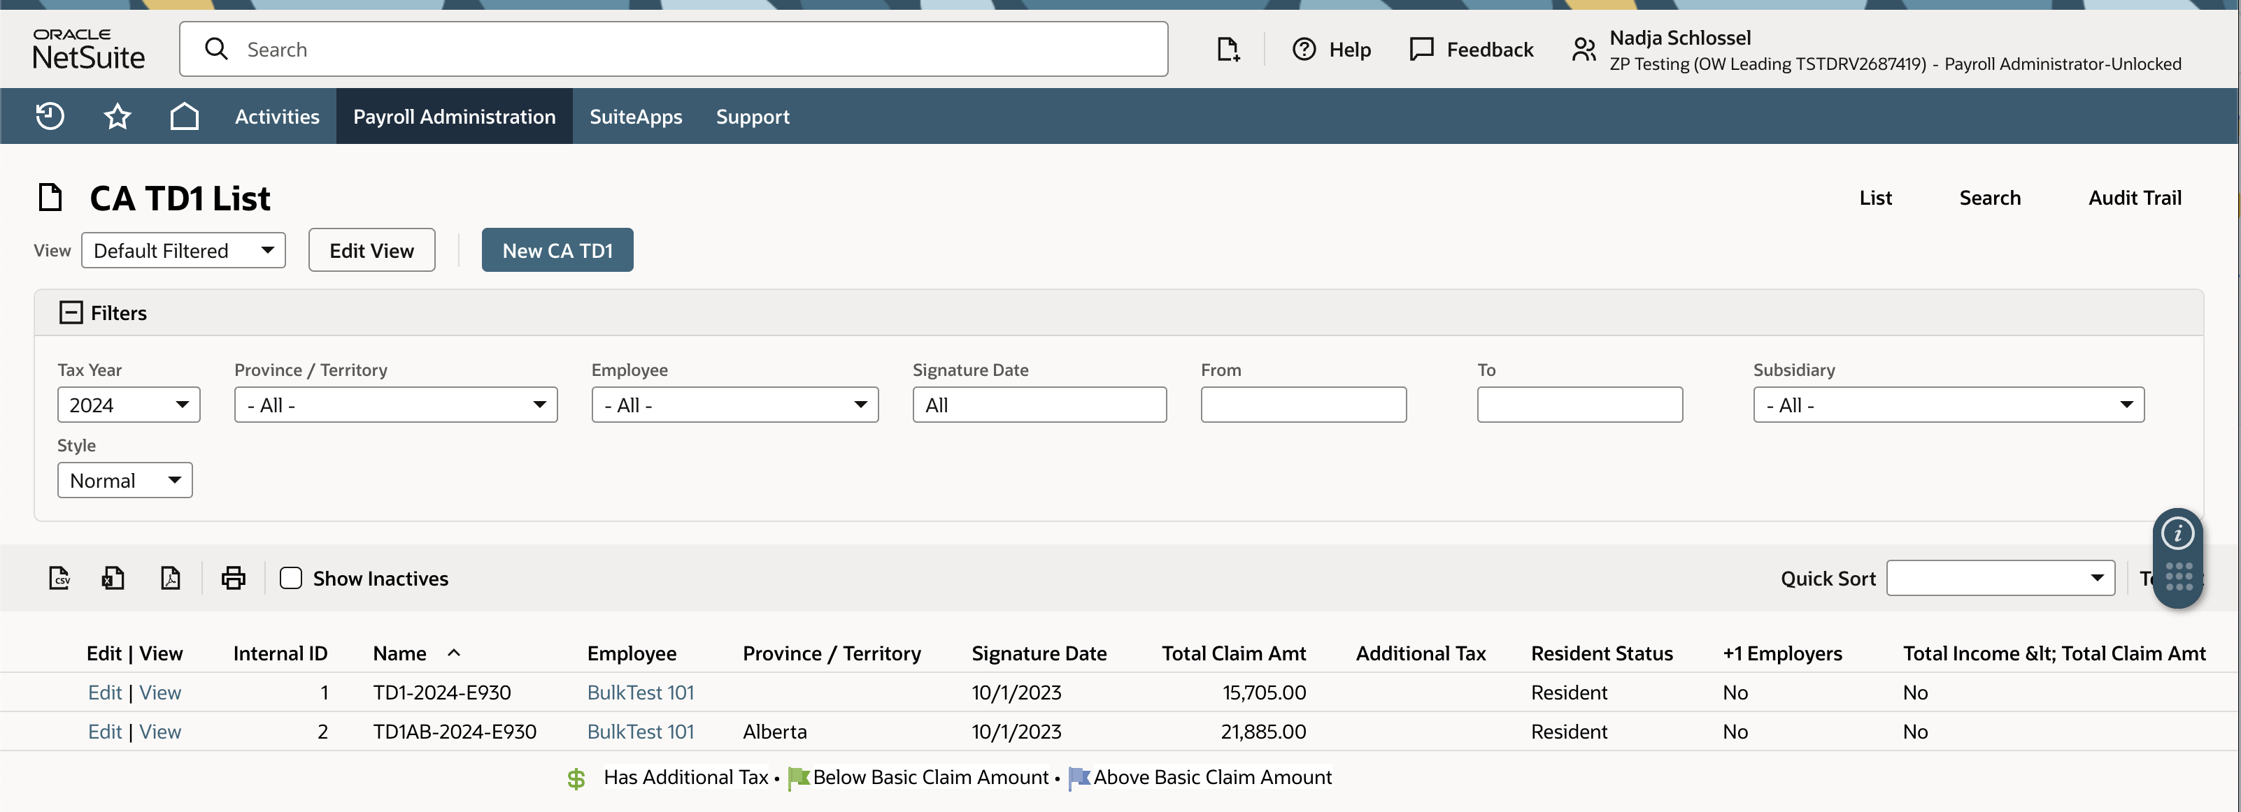Open the Payroll Administration menu
This screenshot has width=2241, height=812.
(454, 117)
